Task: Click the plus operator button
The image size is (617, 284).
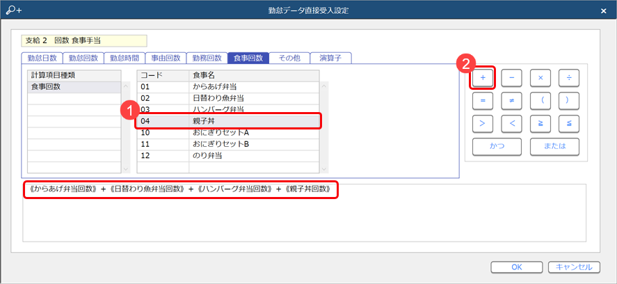Action: tap(483, 77)
